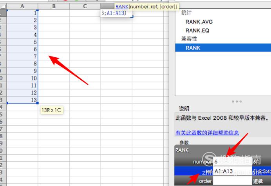Screen dimensions: 271x186
Task: Click cell containing 7 in column A
Action: point(22,57)
